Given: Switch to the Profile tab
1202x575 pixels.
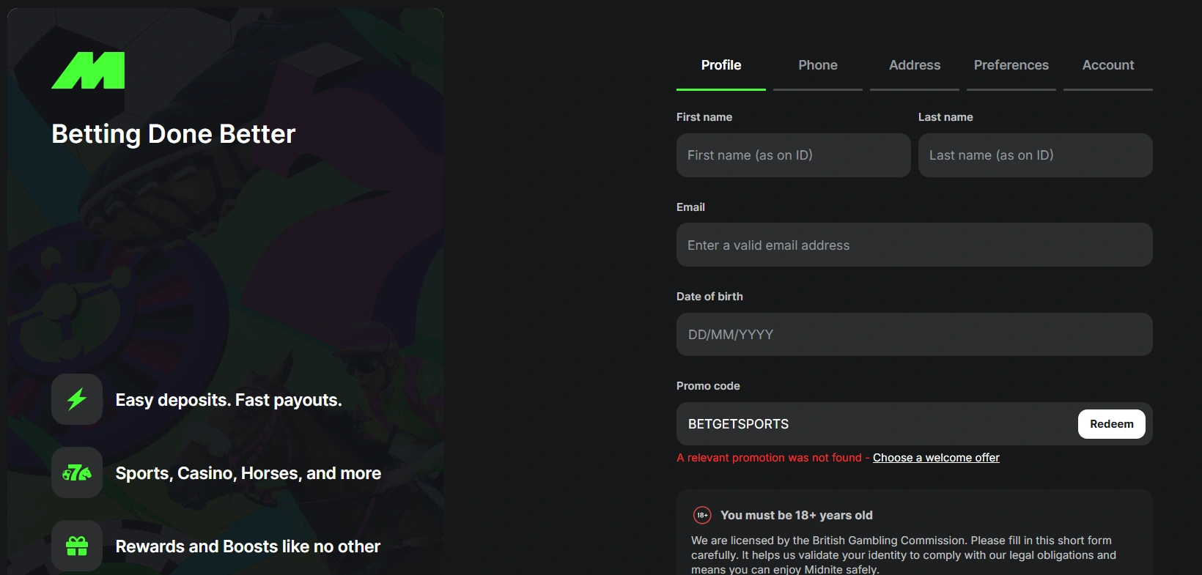Looking at the screenshot, I should click(x=721, y=65).
